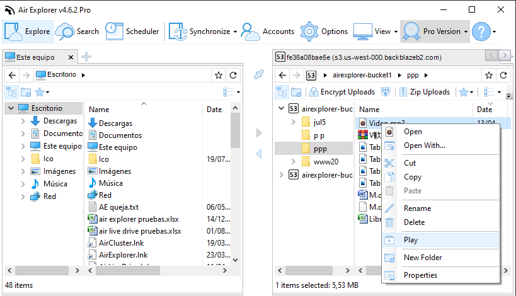Choose Delete from context menu
Viewport: 516px width, 296px height.
click(x=441, y=222)
